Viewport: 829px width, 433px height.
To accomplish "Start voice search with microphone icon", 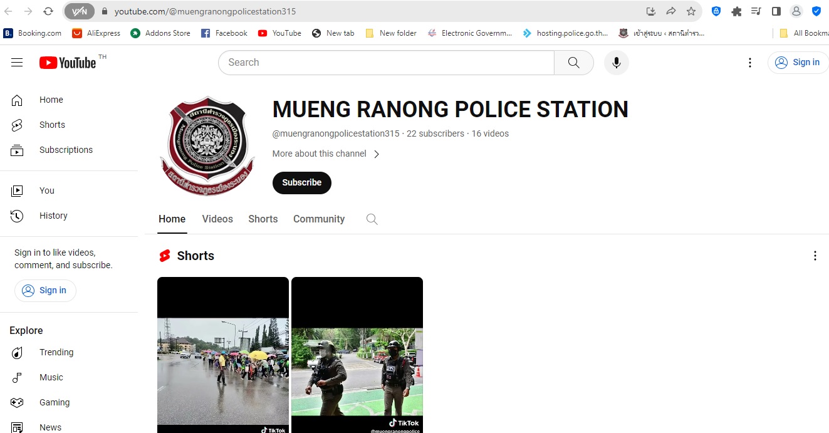I will (616, 63).
